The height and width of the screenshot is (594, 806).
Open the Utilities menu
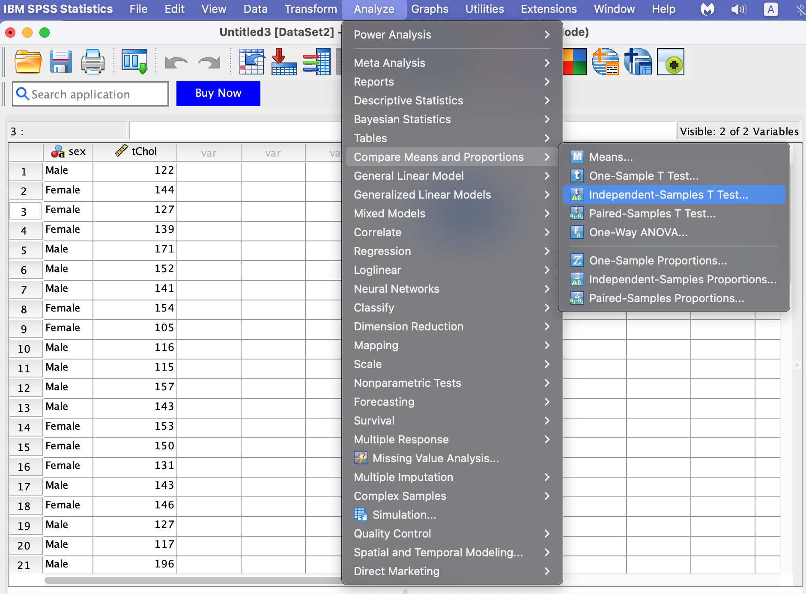tap(484, 9)
